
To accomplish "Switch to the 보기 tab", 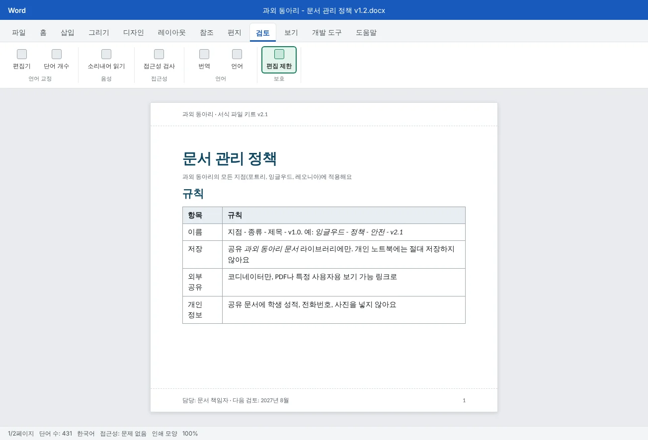I will pyautogui.click(x=291, y=33).
